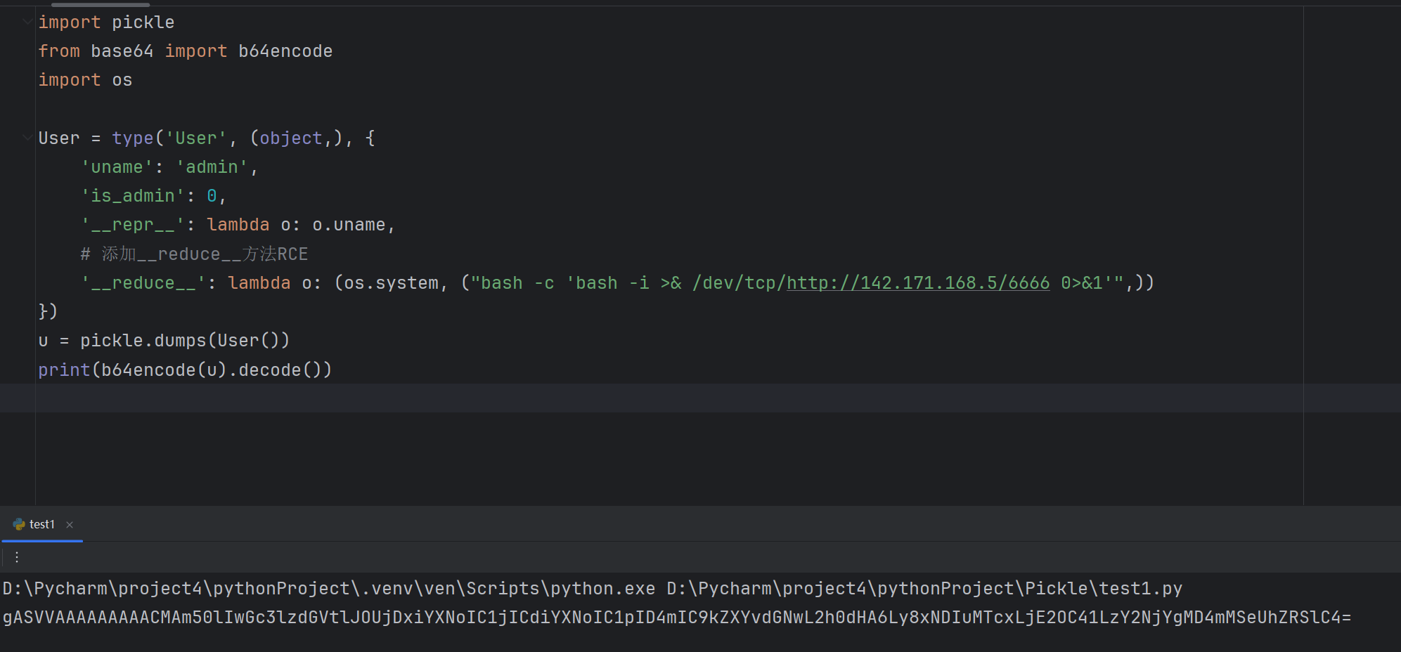Click the '__repr__' lambda line
Viewport: 1401px width, 652px height.
pos(238,225)
